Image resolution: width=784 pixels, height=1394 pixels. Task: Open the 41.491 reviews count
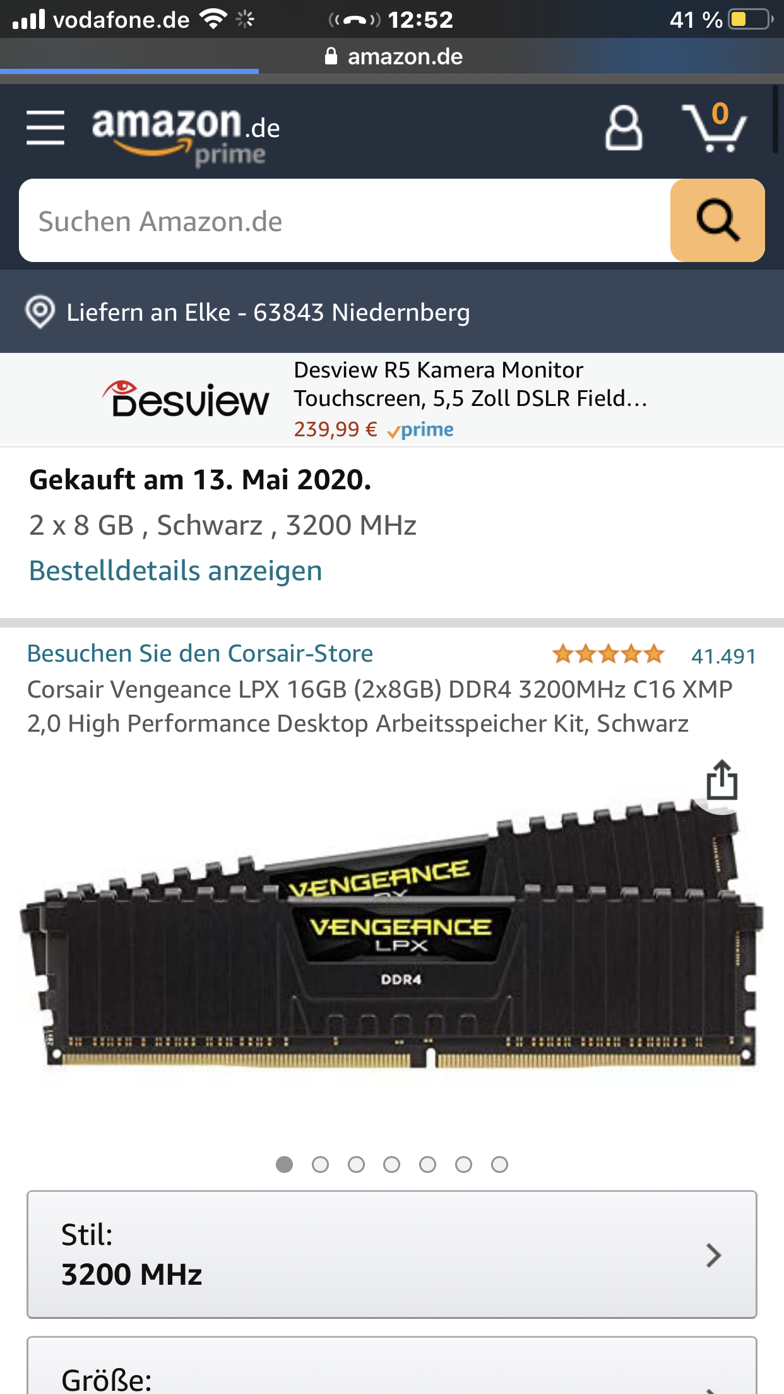pos(723,656)
